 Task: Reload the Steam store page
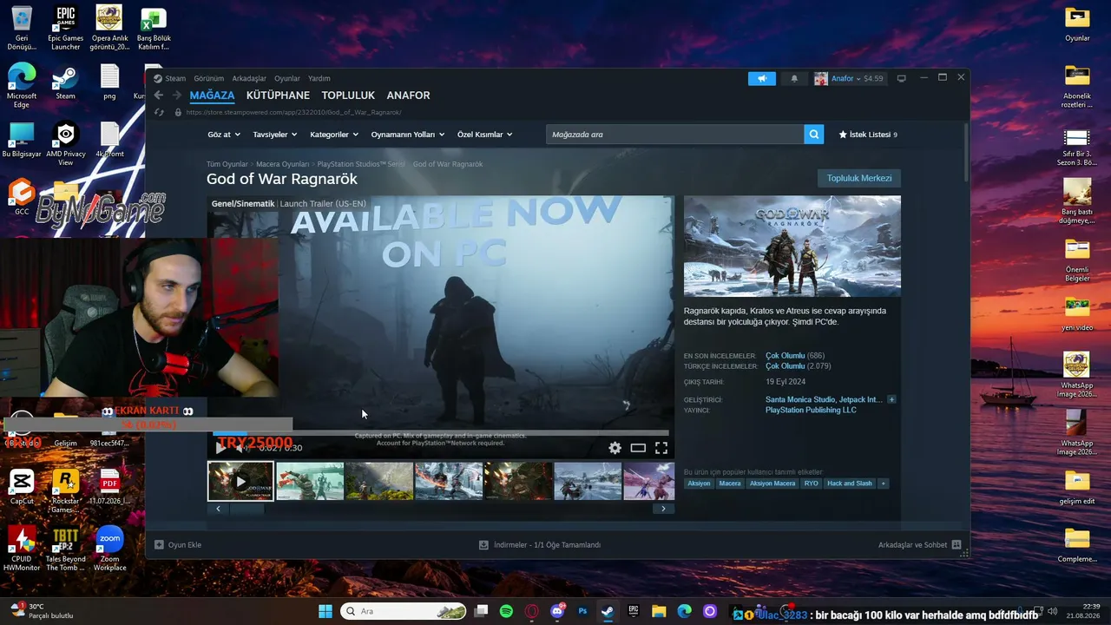158,112
